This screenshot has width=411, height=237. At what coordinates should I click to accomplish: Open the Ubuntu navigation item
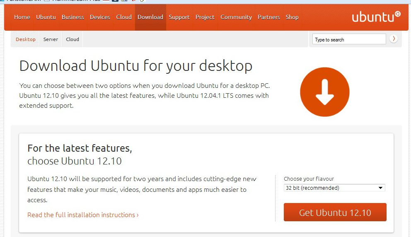pos(46,17)
